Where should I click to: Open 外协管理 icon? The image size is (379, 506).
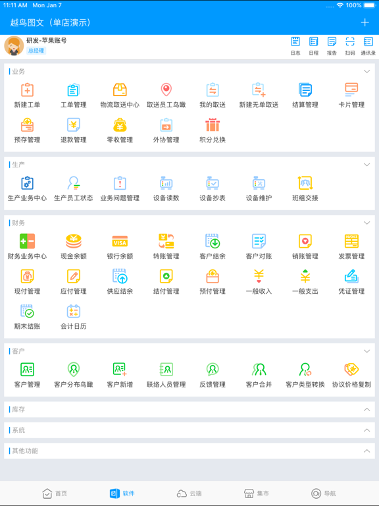click(166, 125)
